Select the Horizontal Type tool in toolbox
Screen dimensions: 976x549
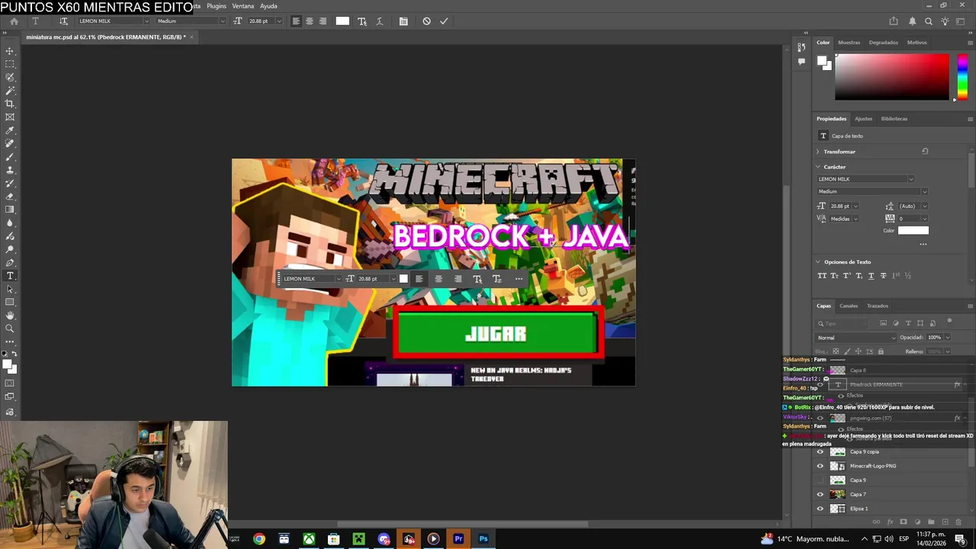[10, 275]
